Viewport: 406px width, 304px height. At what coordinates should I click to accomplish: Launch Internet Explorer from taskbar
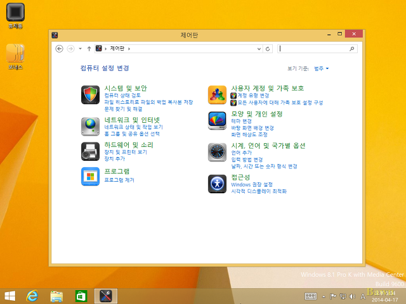[x=32, y=296]
